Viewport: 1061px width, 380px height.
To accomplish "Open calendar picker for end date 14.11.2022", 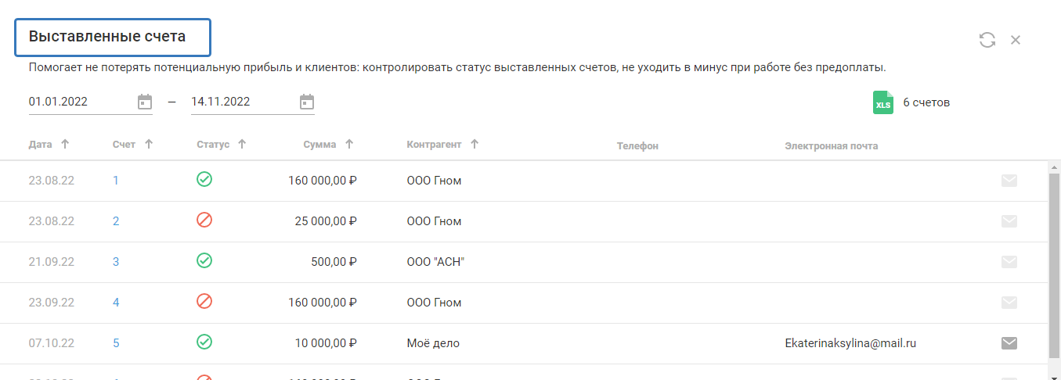I will point(307,102).
